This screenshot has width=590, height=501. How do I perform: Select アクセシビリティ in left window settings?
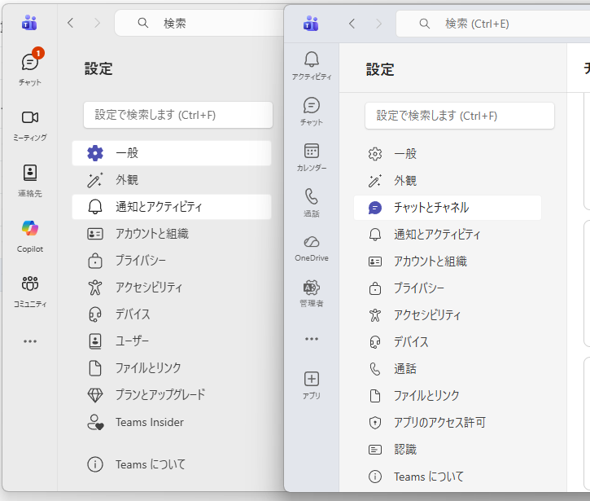(172, 288)
